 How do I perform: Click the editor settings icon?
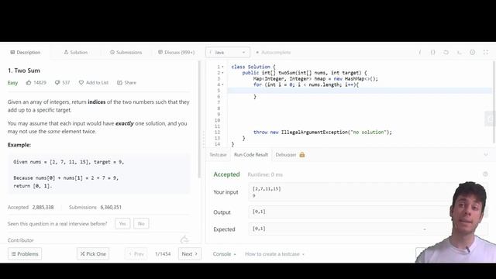(x=472, y=52)
